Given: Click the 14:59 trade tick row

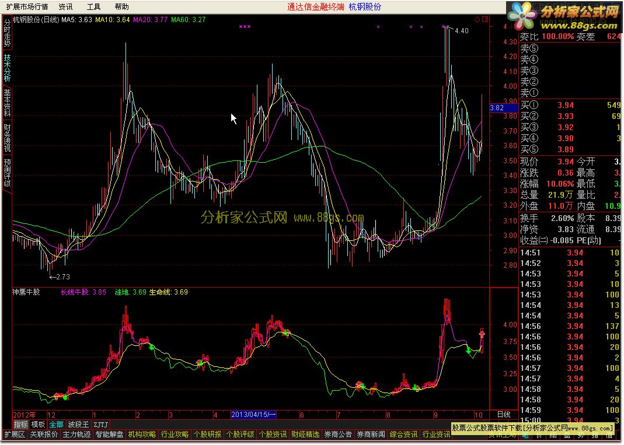Looking at the screenshot, I should (570, 411).
